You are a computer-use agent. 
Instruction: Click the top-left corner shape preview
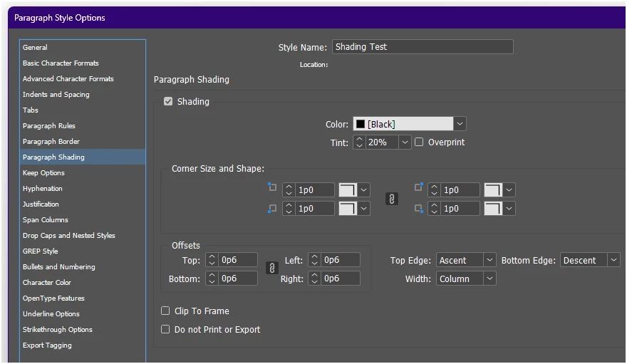pyautogui.click(x=348, y=189)
